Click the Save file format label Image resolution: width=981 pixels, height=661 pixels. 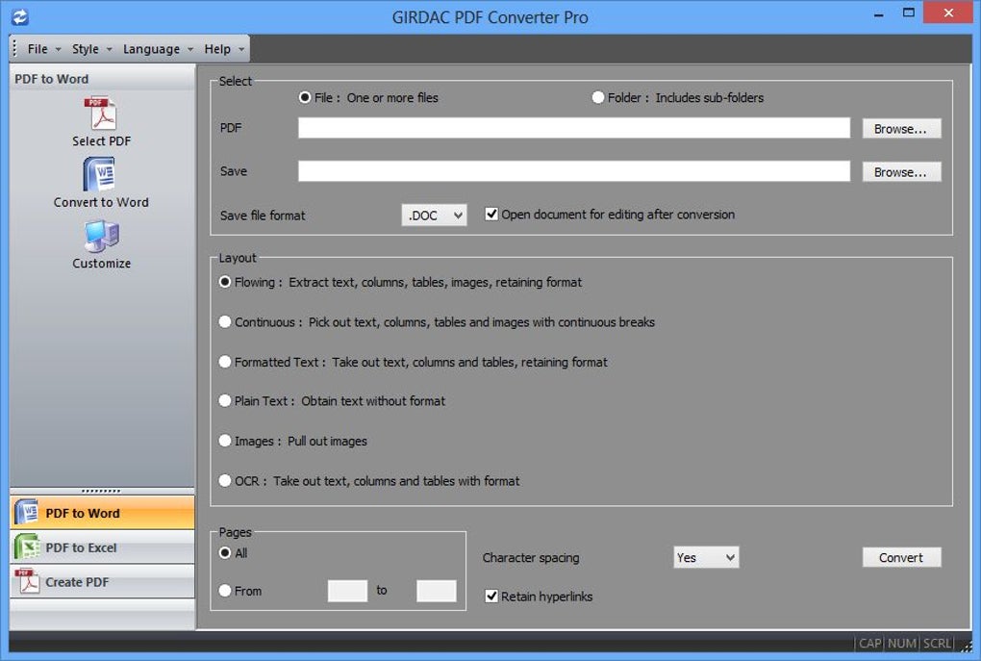tap(263, 216)
